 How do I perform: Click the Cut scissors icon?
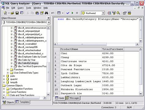[28, 13]
